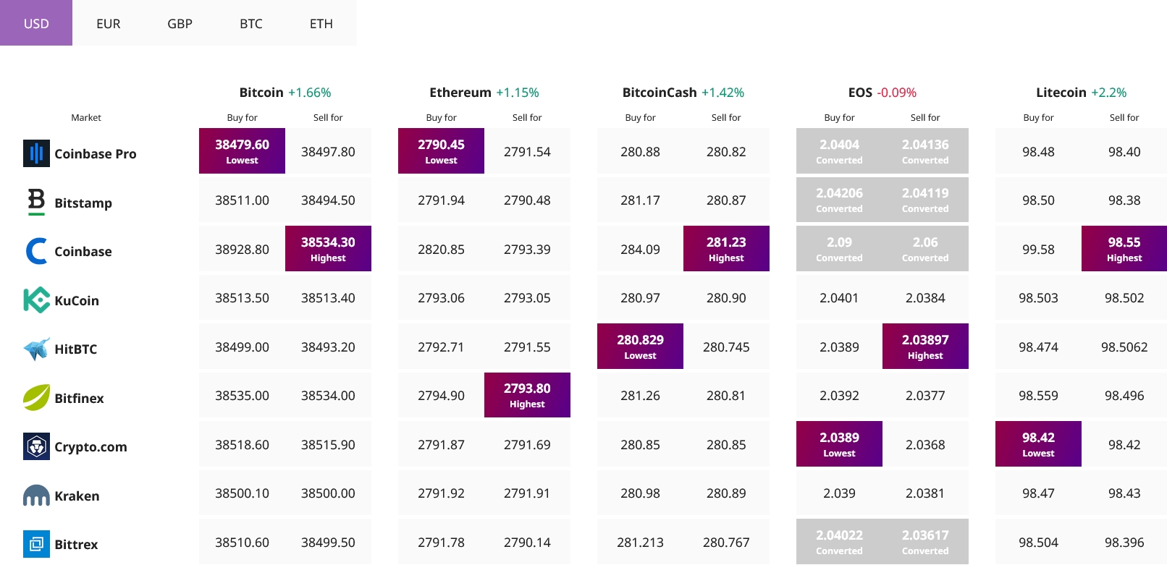Viewport: 1167px width, 565px height.
Task: Click HitBTC Ethereum buy price 2792.71
Action: click(x=441, y=347)
